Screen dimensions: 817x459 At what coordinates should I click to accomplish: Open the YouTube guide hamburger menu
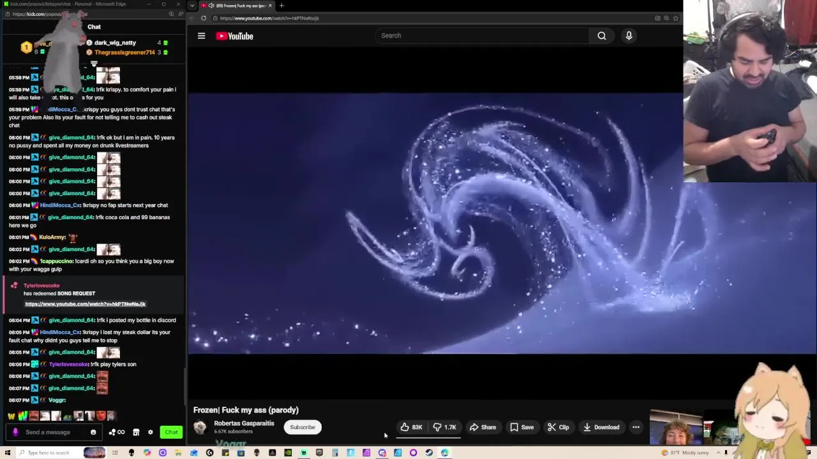[201, 36]
